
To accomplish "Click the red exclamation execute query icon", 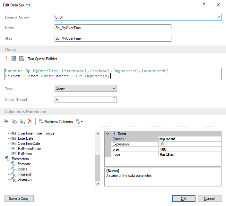I will pos(6,59).
